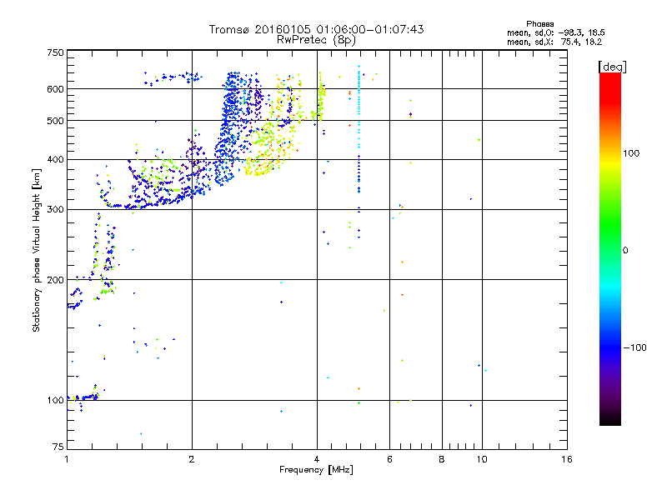Viewport: 667px width, 500px height.
Task: Click the x-axis tick label '16'
Action: (567, 459)
